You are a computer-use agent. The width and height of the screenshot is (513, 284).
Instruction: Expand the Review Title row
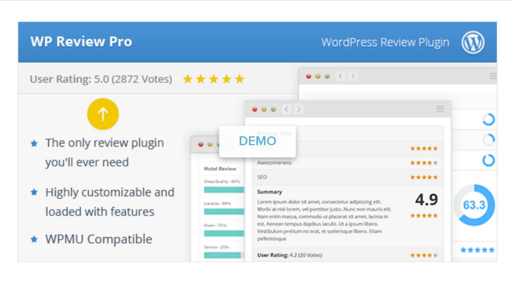pos(274,133)
